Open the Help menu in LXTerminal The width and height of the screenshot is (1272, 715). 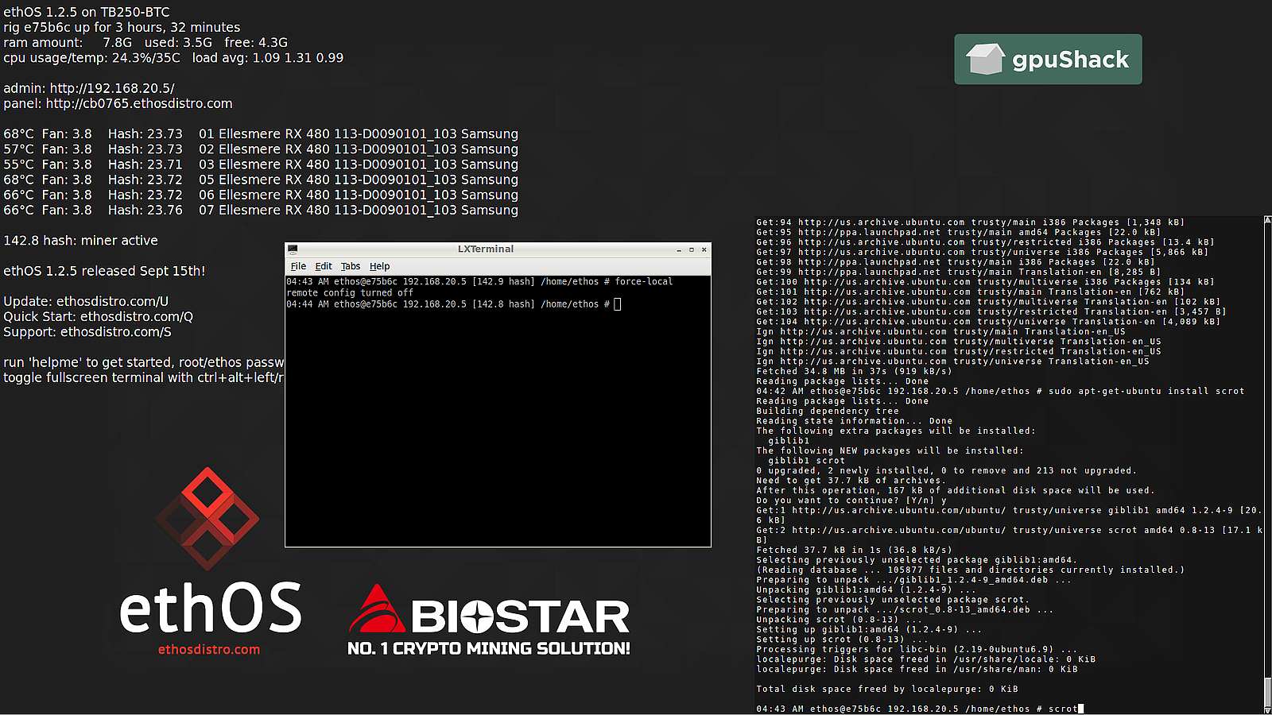[x=379, y=266]
